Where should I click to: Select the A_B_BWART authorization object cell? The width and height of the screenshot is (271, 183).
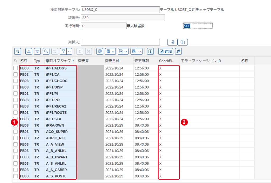tap(61, 157)
